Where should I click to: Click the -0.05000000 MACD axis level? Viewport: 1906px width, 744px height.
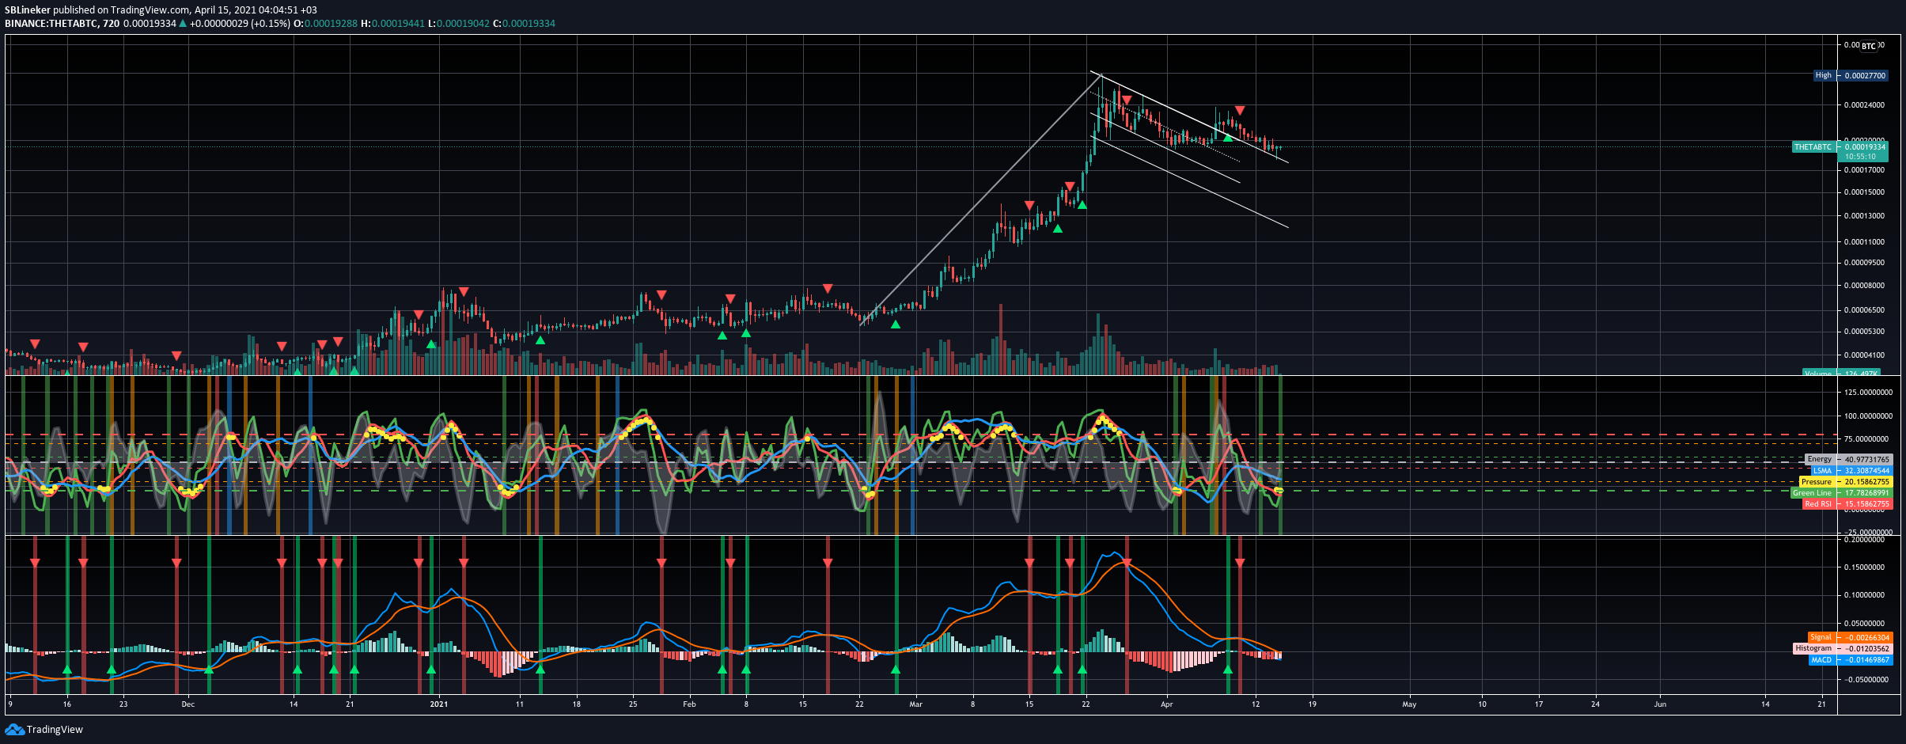pos(1865,679)
